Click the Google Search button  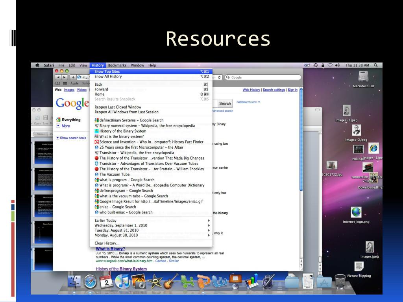225,103
